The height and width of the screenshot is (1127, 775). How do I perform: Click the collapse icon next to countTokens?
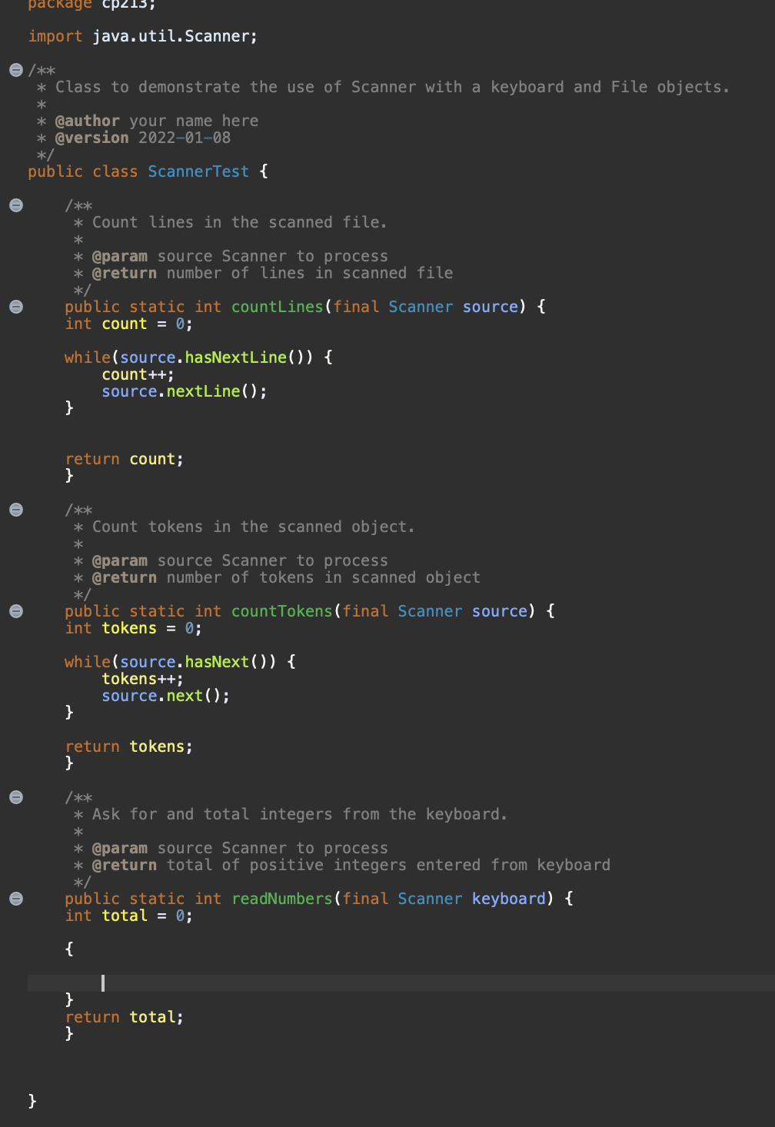coord(15,610)
